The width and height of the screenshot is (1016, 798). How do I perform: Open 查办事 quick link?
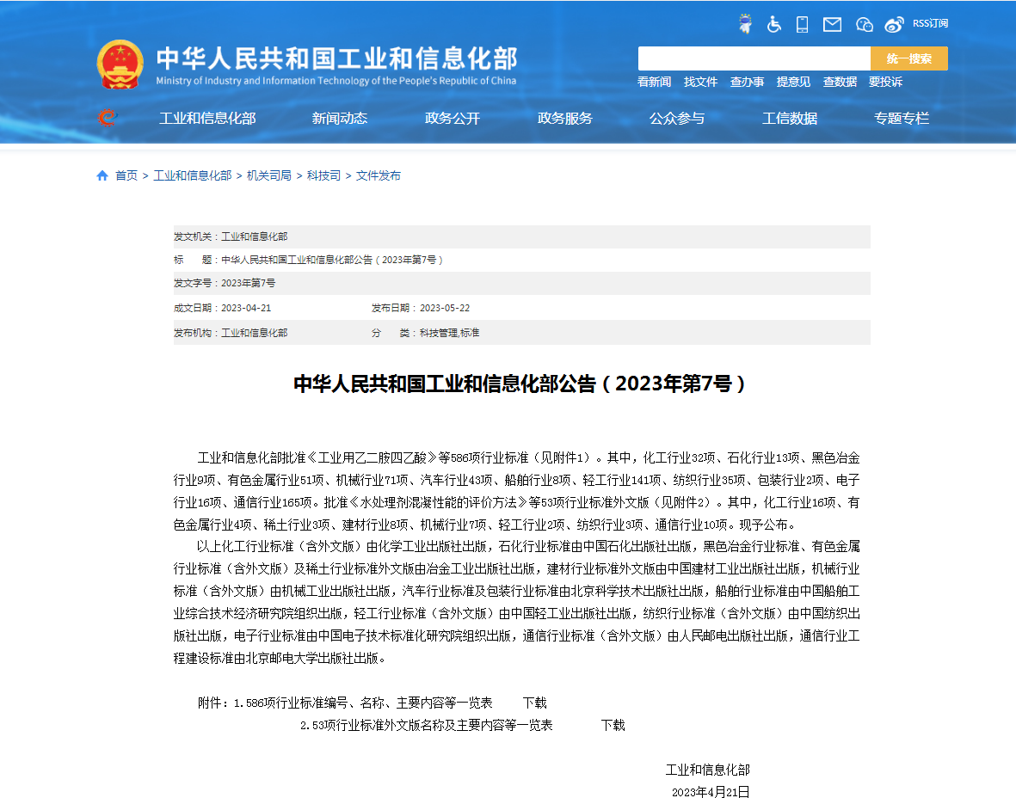(747, 82)
